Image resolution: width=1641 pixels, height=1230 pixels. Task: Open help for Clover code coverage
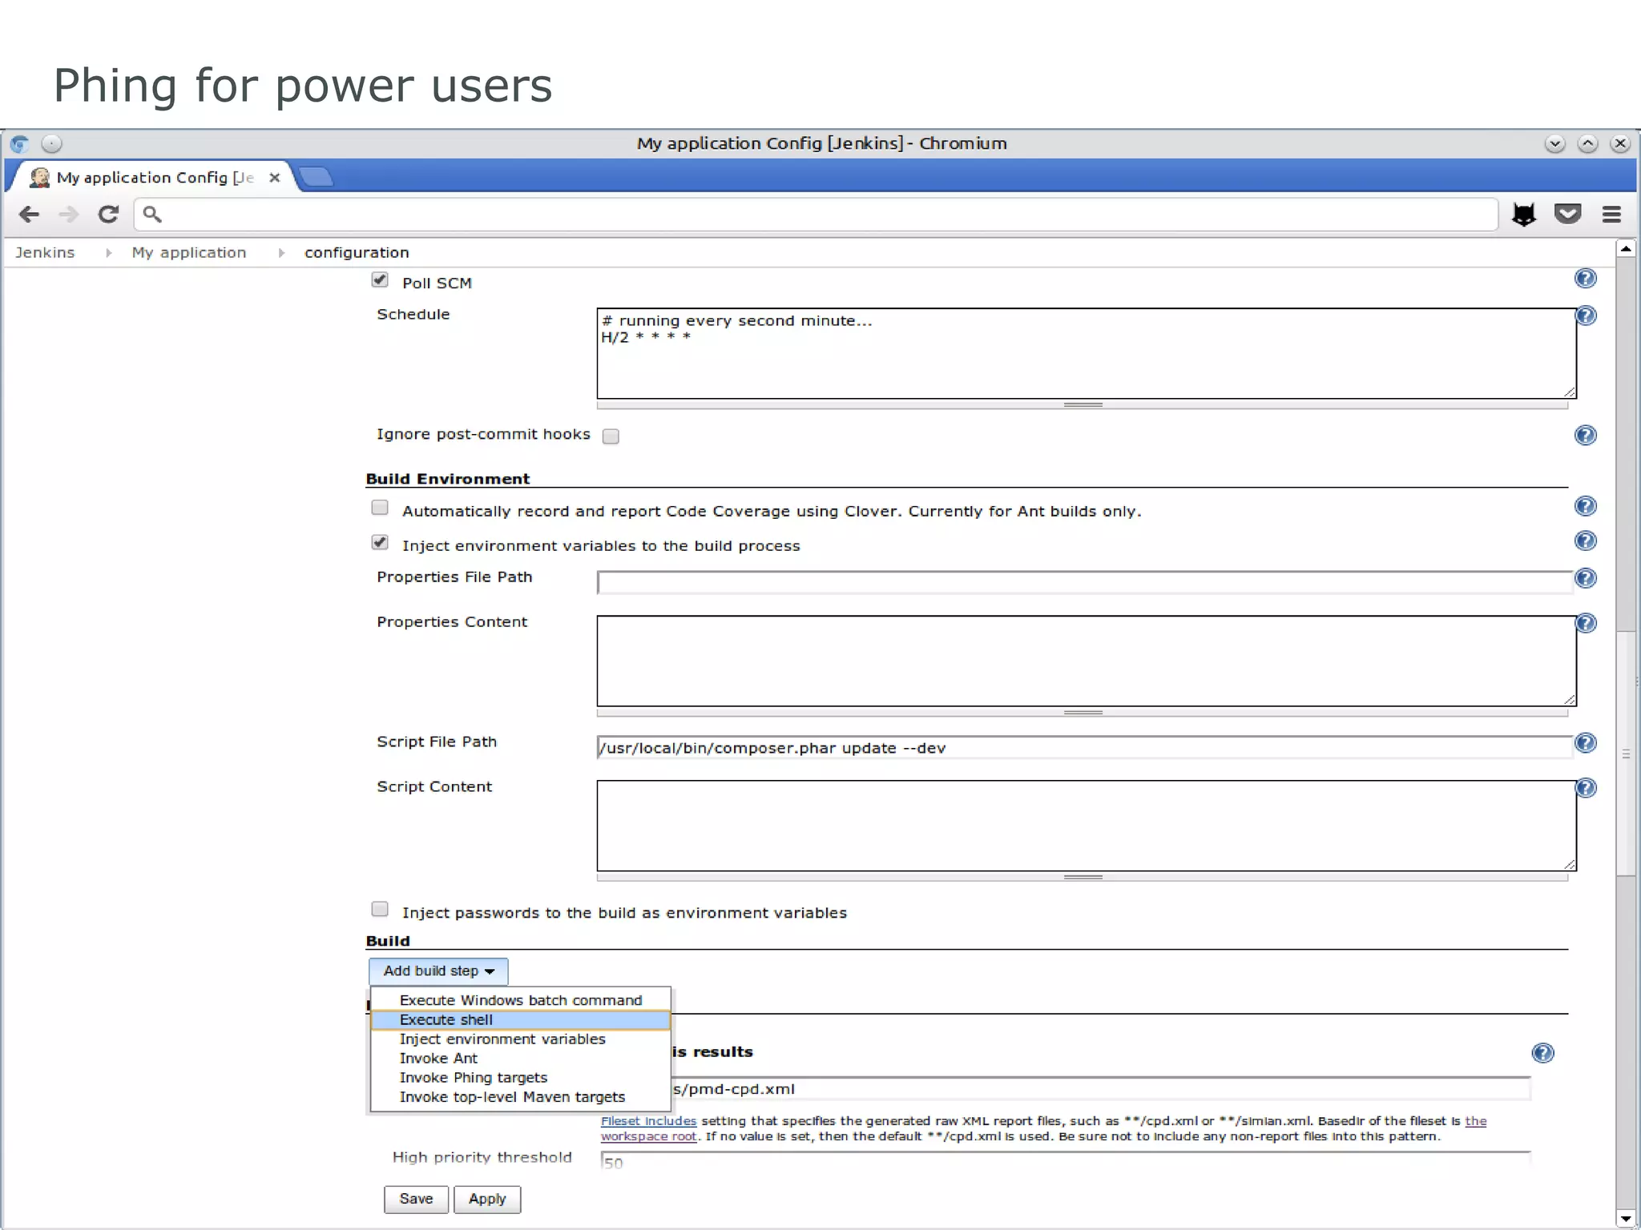tap(1585, 506)
